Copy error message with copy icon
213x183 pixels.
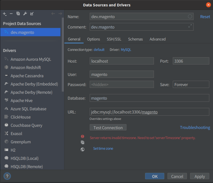tap(82, 142)
